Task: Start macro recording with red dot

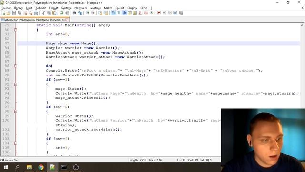Action: (159, 13)
